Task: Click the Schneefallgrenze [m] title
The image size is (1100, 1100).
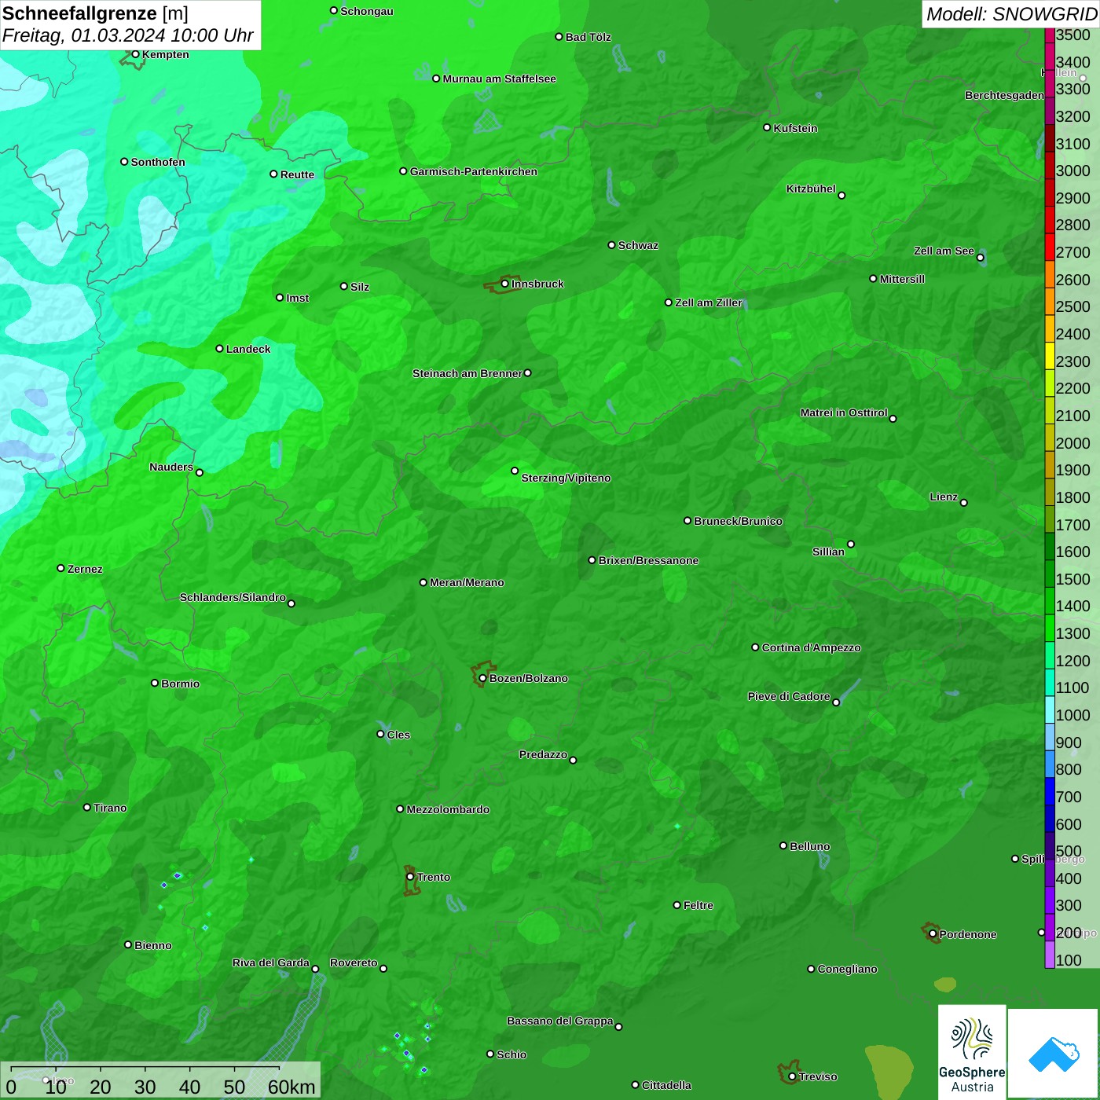Action: (95, 13)
